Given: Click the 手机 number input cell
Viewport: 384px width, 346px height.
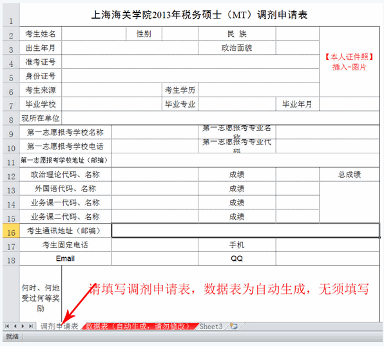Looking at the screenshot, I should (x=328, y=244).
